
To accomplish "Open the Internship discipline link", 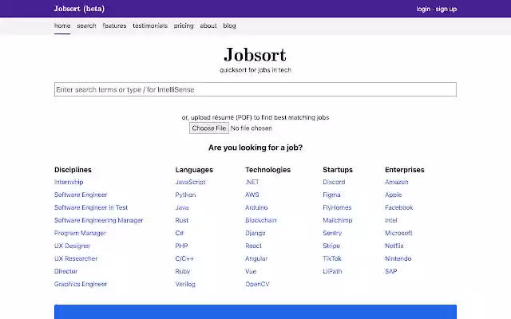I will (69, 182).
